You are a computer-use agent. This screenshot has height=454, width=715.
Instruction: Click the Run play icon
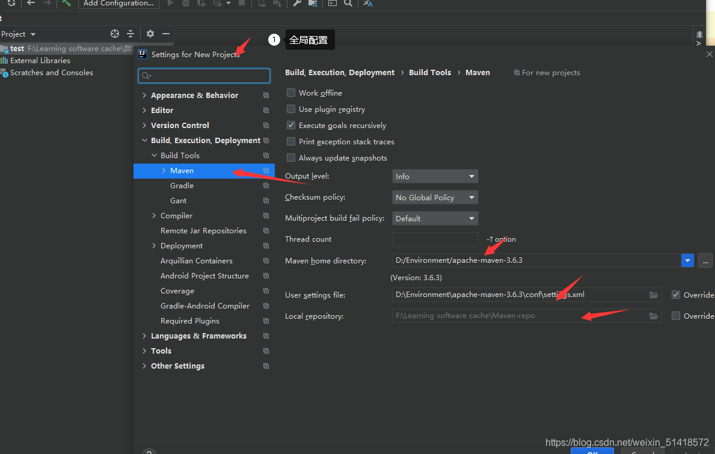[x=171, y=3]
